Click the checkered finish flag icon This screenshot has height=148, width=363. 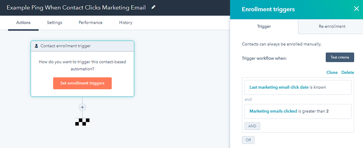(x=82, y=122)
